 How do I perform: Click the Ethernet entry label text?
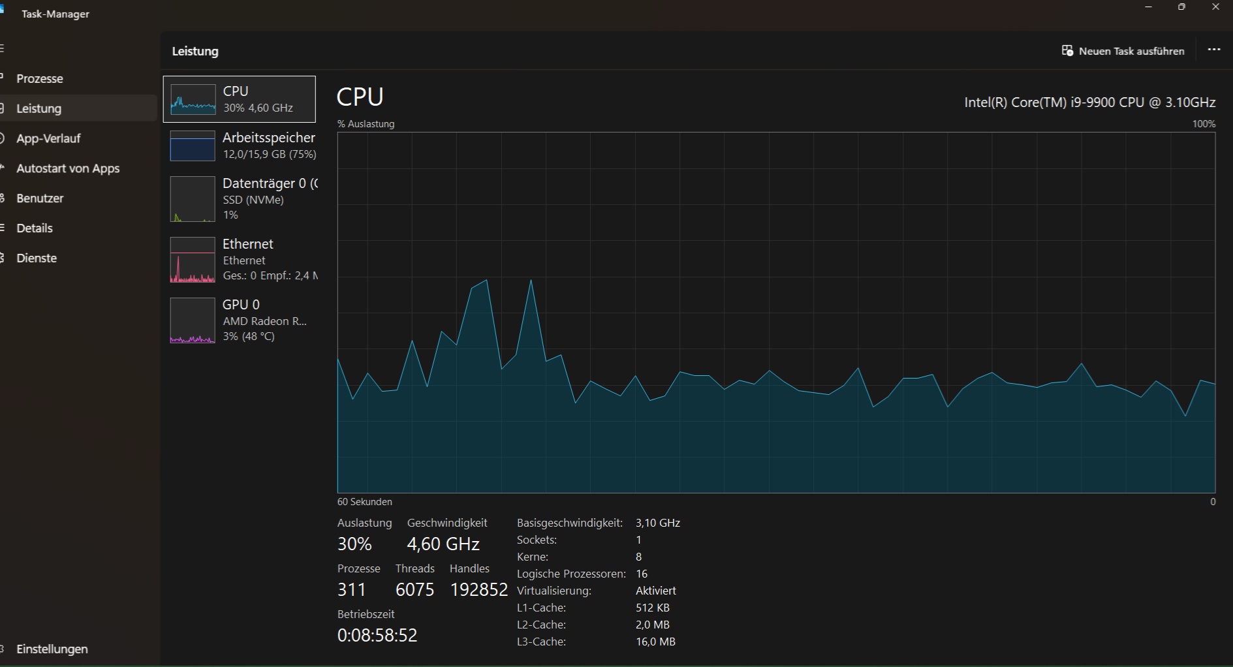[248, 244]
